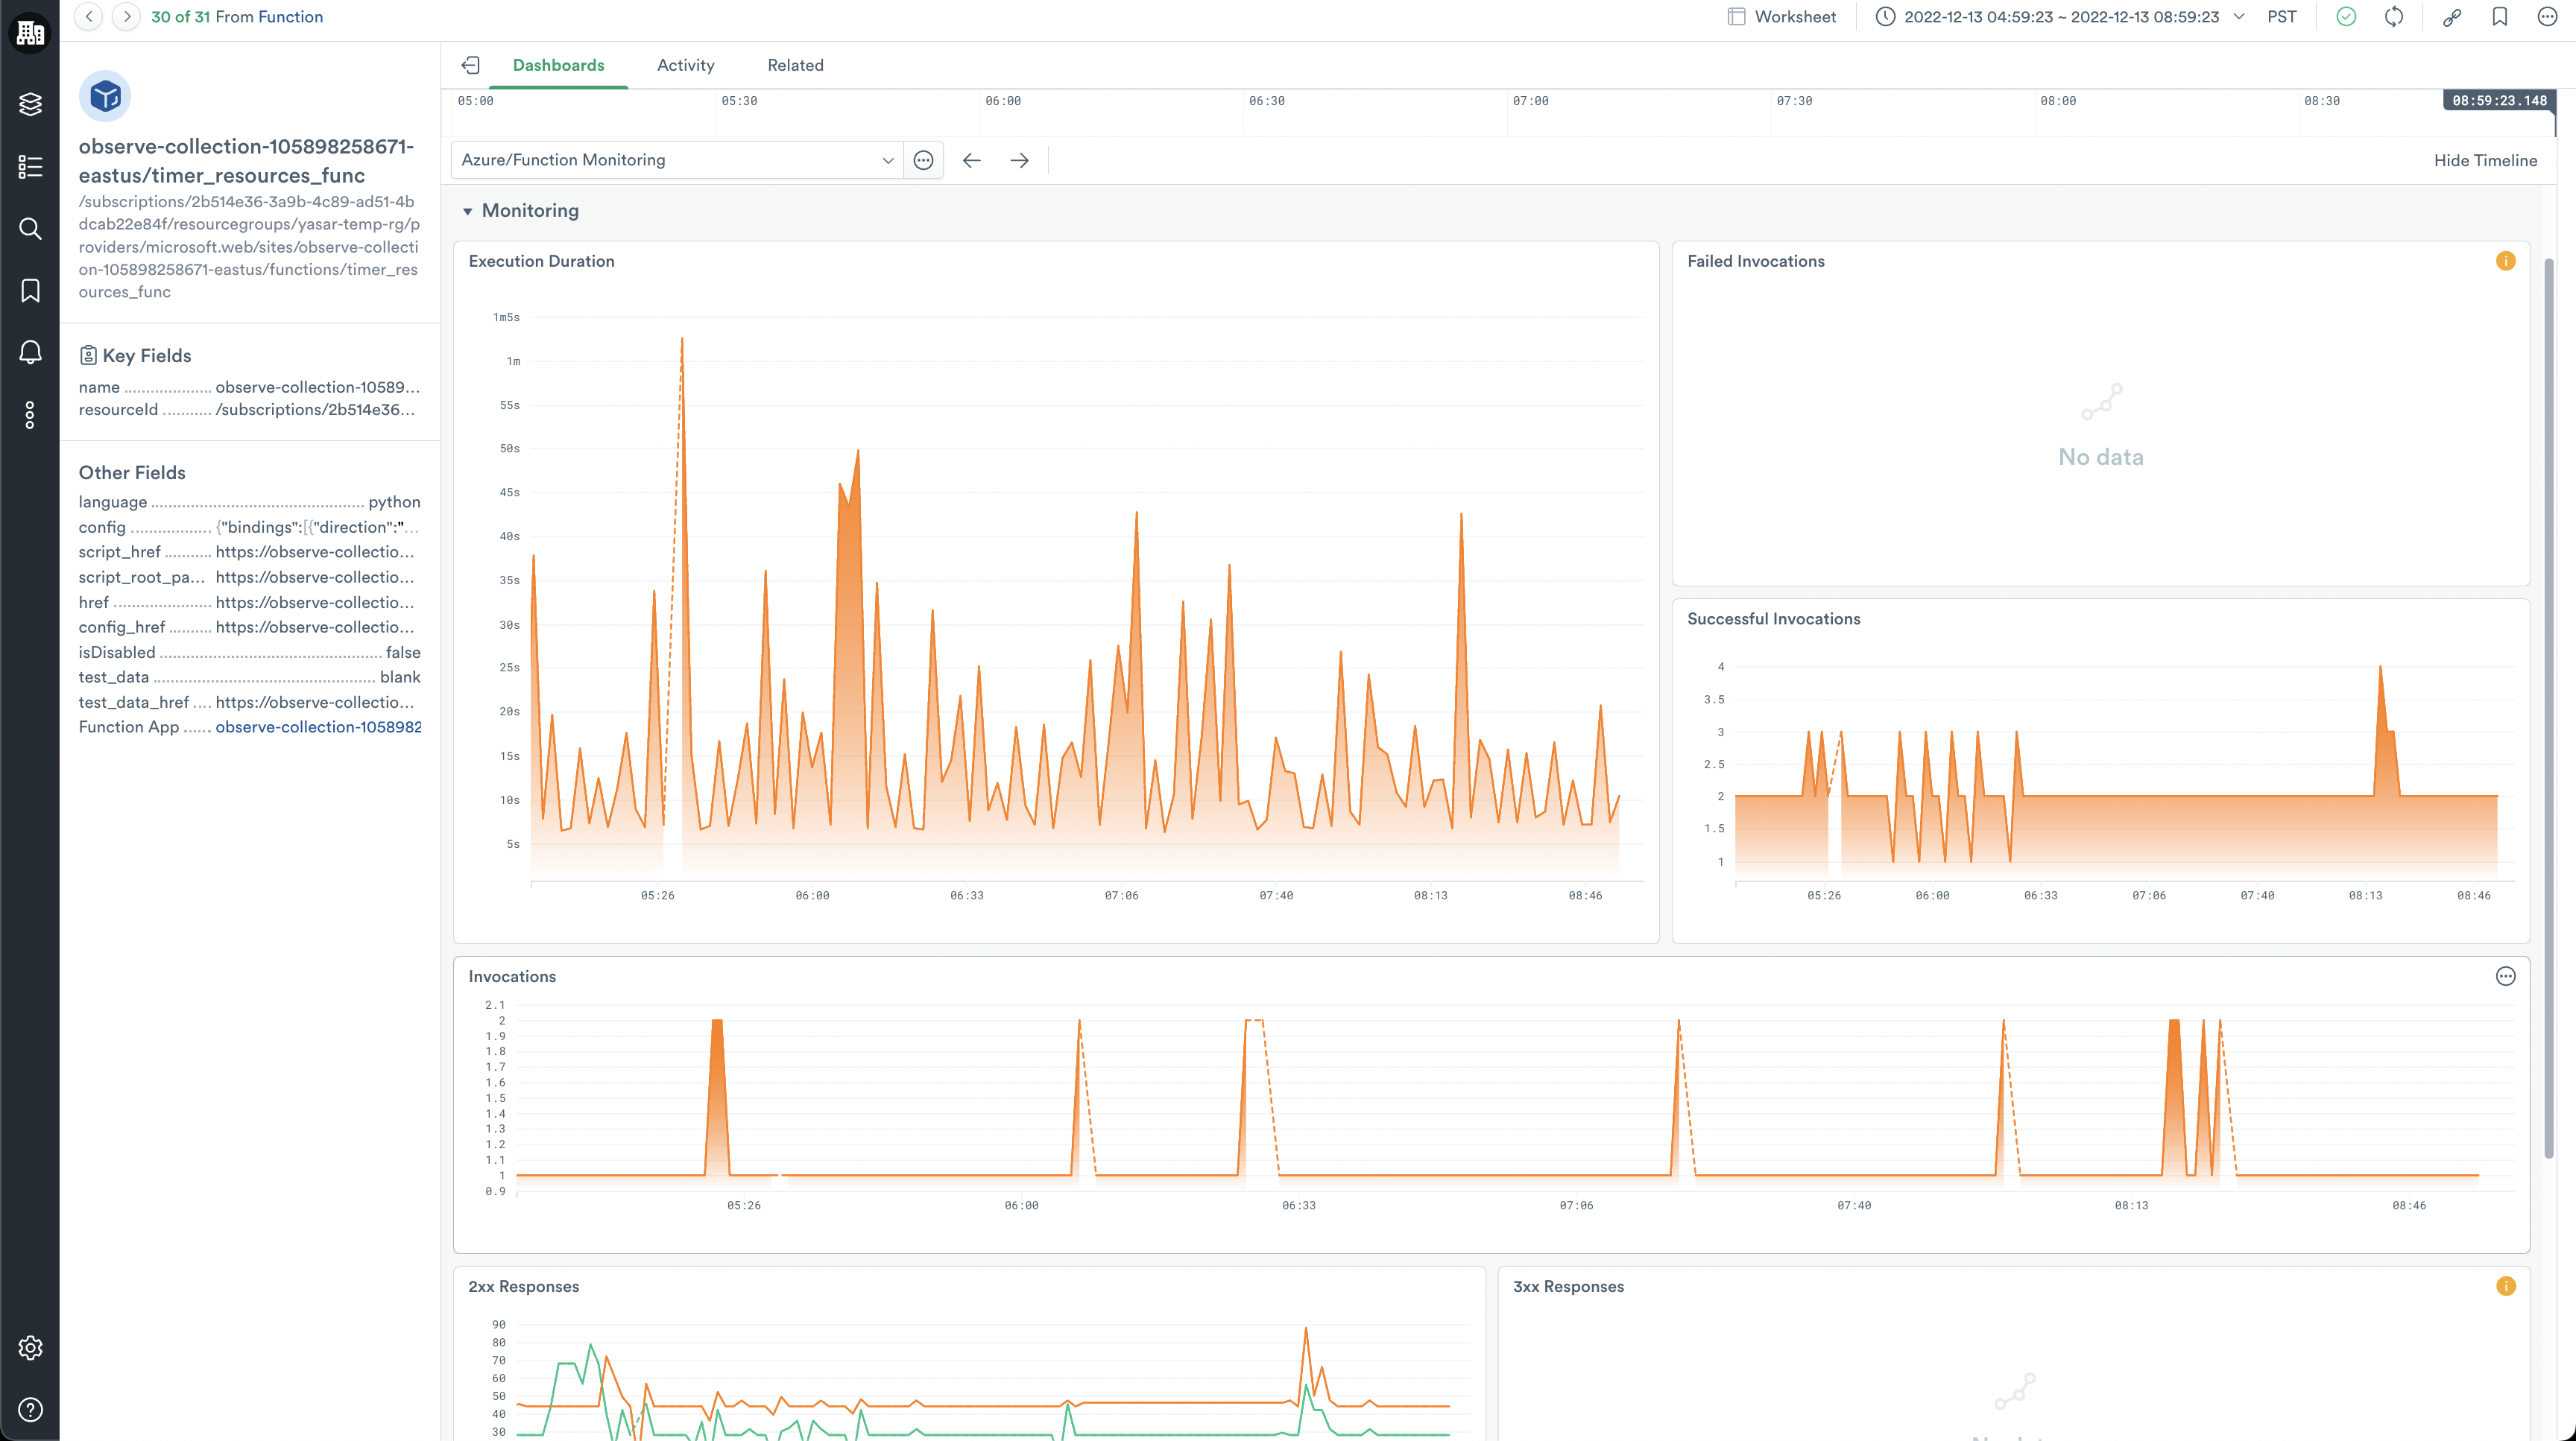
Task: Click the bookmark icon in top bar
Action: (2500, 17)
